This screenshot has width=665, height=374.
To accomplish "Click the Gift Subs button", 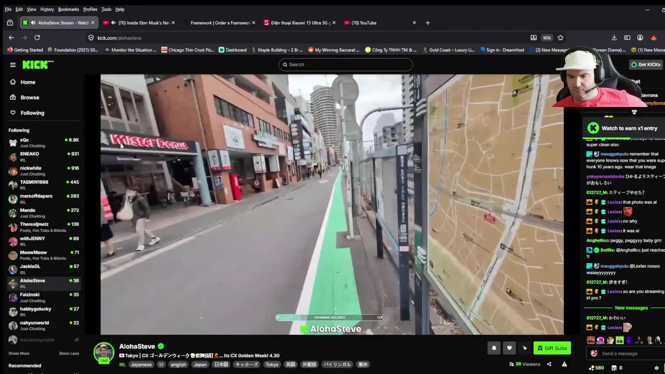I will 552,348.
